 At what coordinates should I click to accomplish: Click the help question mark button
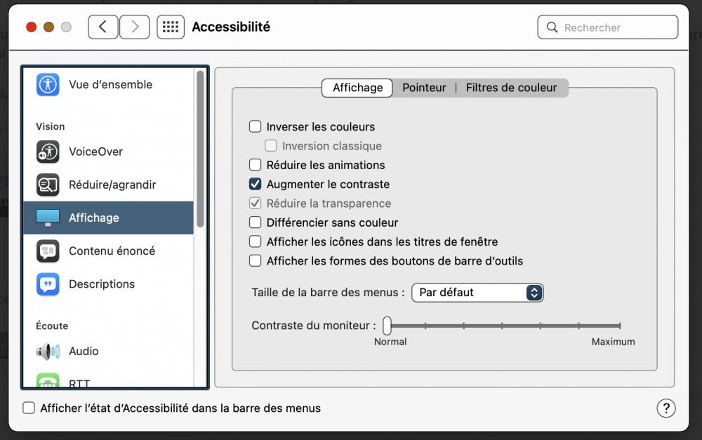(x=665, y=408)
